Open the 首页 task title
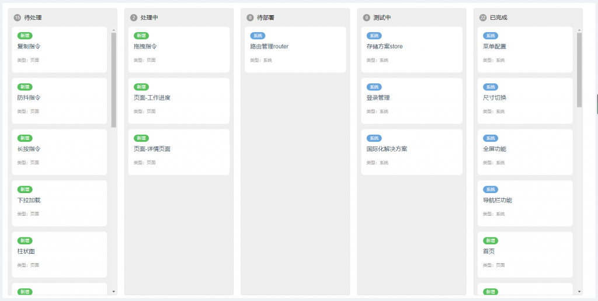598x301 pixels. click(x=489, y=251)
